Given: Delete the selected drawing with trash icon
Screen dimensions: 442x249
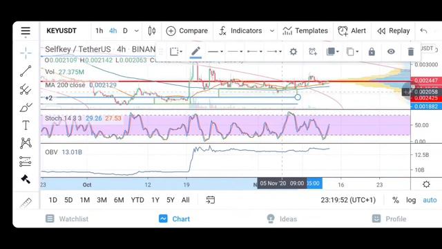Looking at the screenshot, I should (411, 52).
